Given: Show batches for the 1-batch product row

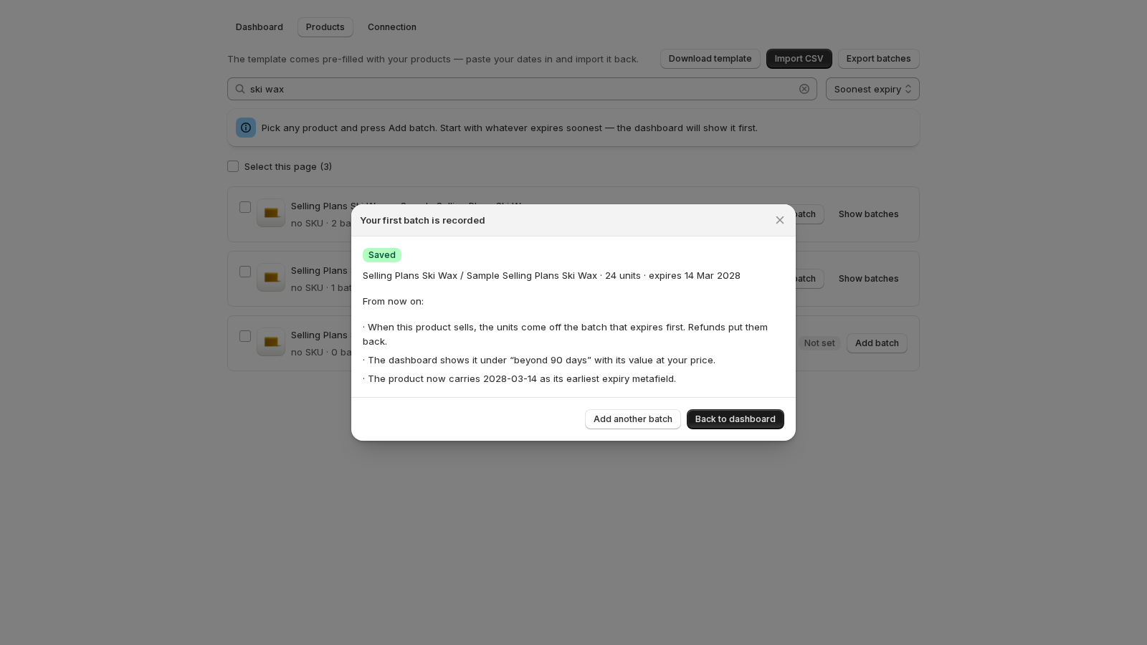Looking at the screenshot, I should click(x=868, y=279).
